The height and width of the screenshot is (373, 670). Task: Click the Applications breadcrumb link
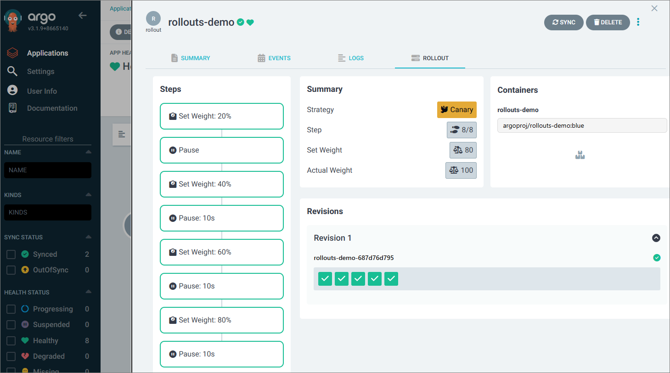pos(120,8)
